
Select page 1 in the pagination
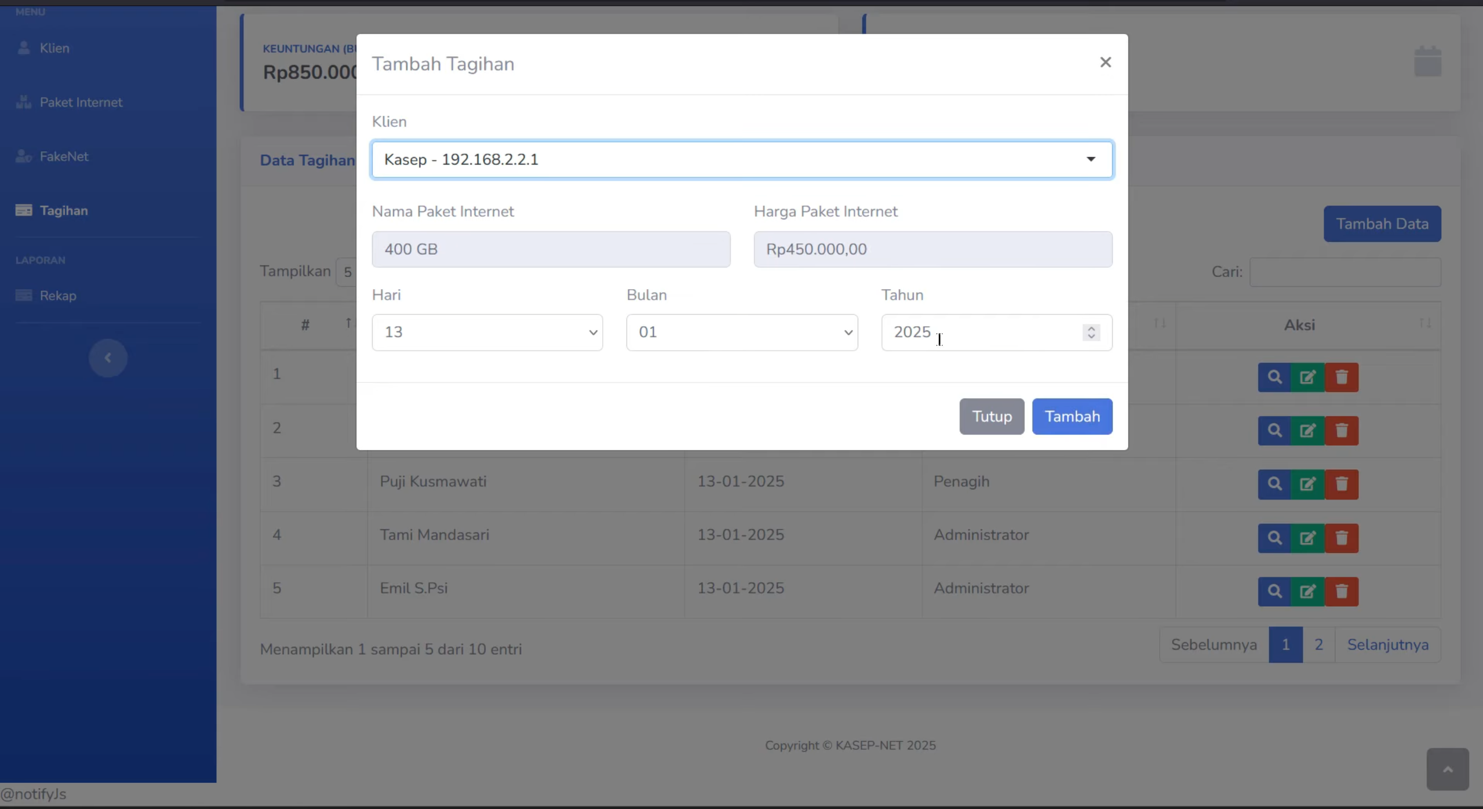pyautogui.click(x=1285, y=644)
